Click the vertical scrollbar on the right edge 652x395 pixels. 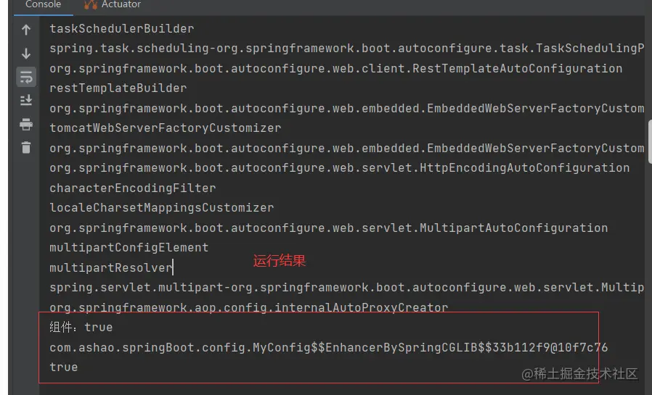(650, 141)
